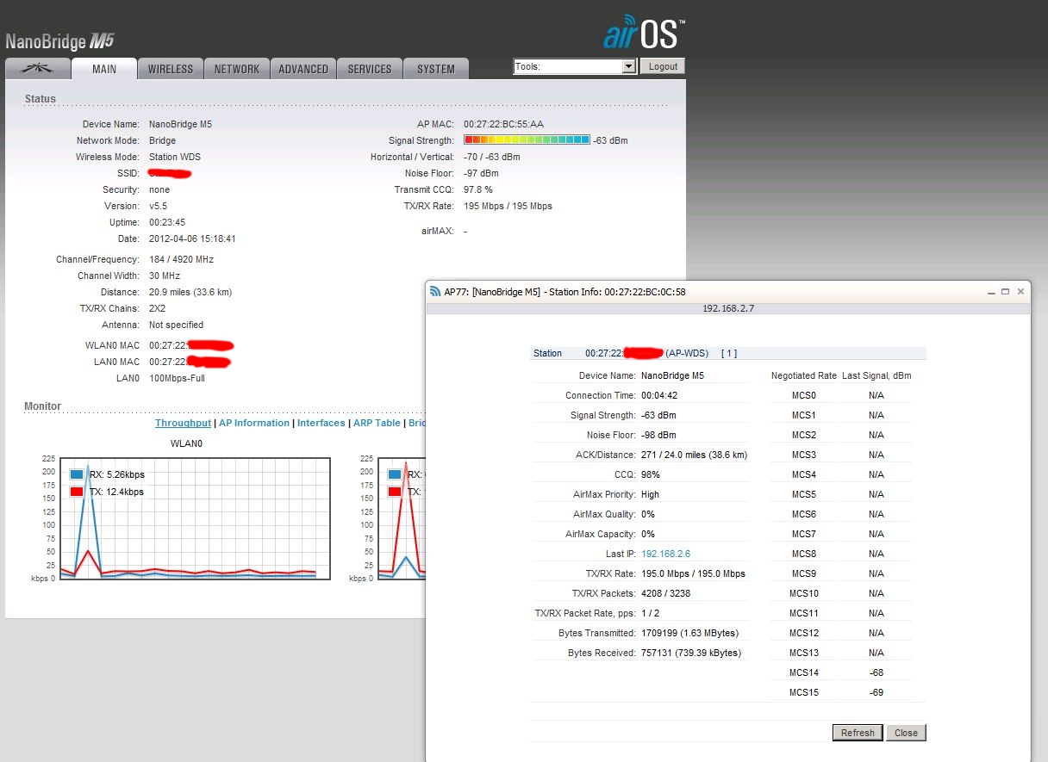1048x762 pixels.
Task: Click Refresh in Station Info window
Action: tap(858, 733)
